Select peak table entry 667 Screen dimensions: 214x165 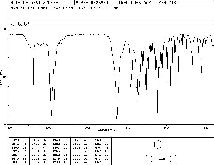coord(98,162)
